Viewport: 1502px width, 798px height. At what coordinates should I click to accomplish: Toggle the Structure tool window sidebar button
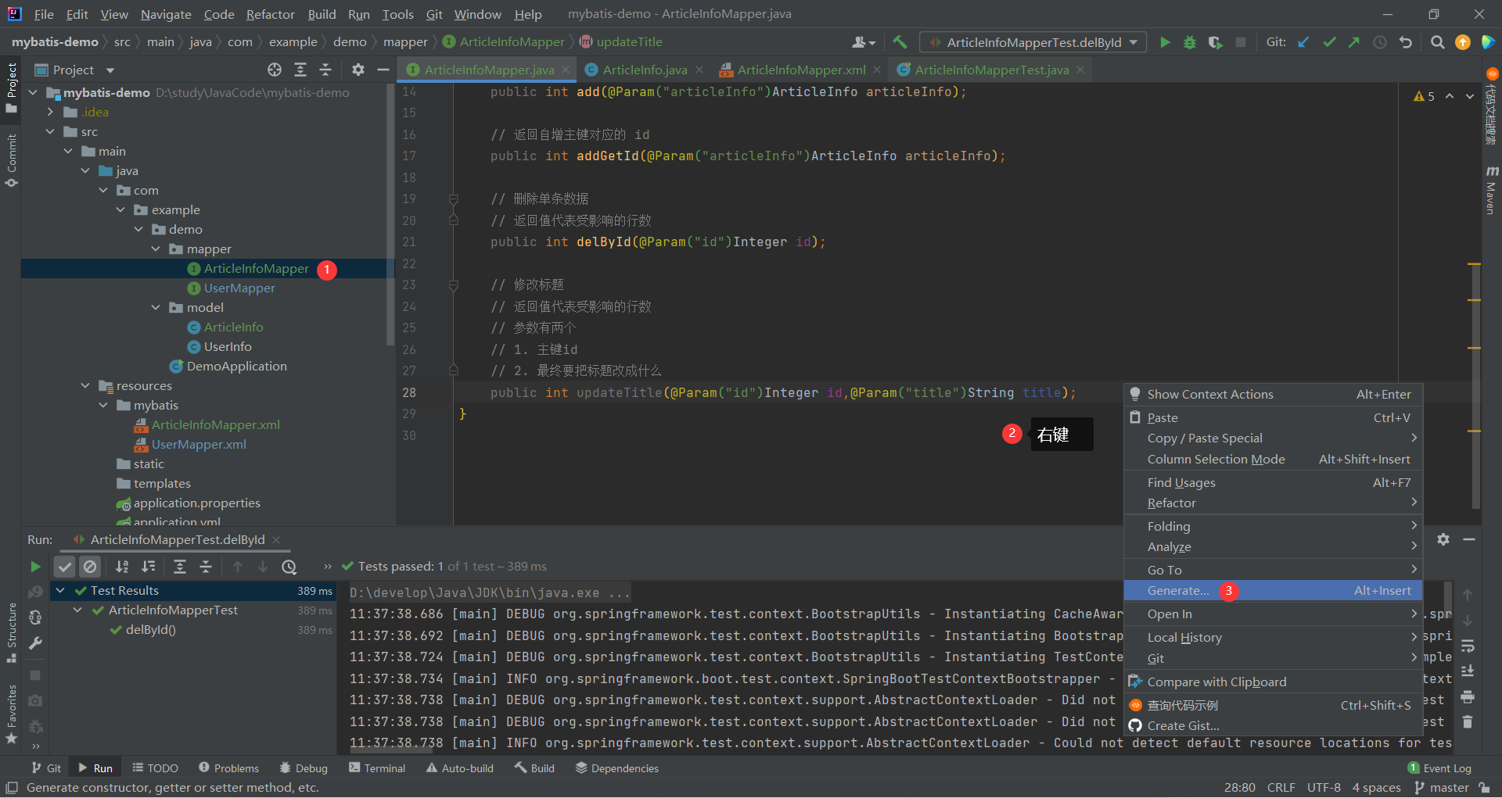[11, 633]
